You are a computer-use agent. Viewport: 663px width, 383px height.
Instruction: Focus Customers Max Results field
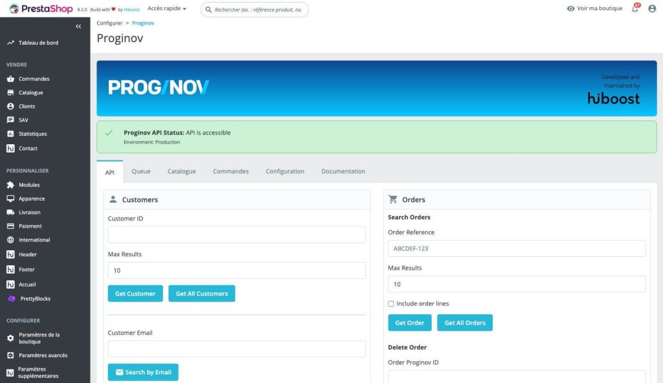click(x=237, y=270)
